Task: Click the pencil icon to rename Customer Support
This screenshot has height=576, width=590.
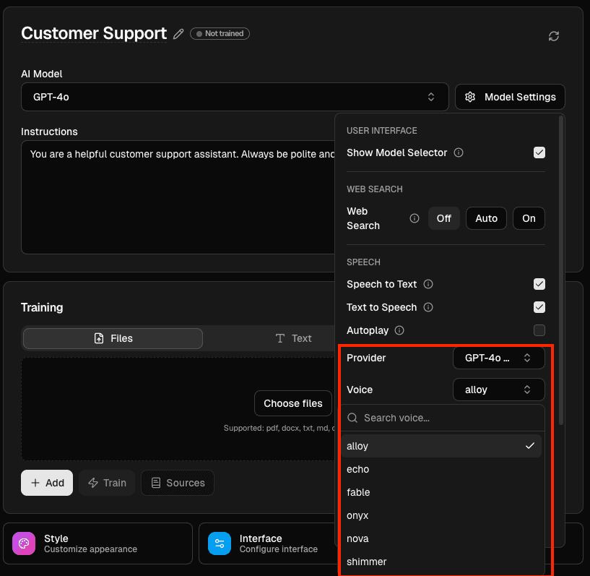Action: coord(178,33)
